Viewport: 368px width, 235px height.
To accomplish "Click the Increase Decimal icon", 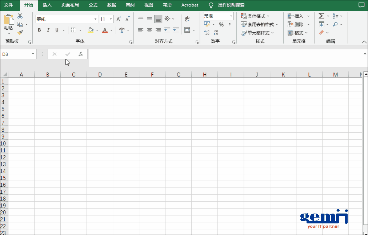I will [207, 33].
